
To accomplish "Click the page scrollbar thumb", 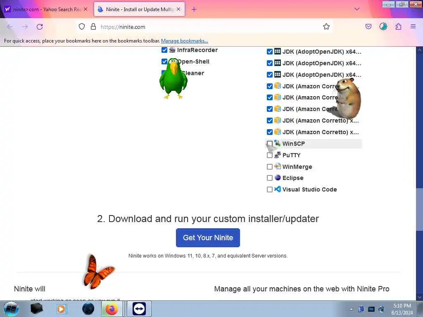I will [x=419, y=209].
